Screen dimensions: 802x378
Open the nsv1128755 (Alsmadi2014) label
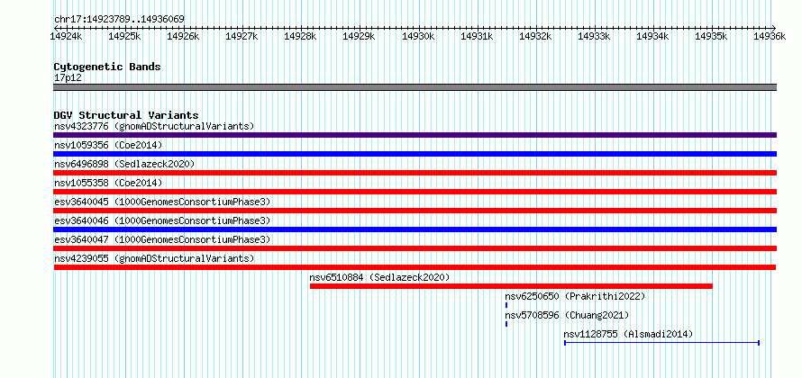point(629,334)
